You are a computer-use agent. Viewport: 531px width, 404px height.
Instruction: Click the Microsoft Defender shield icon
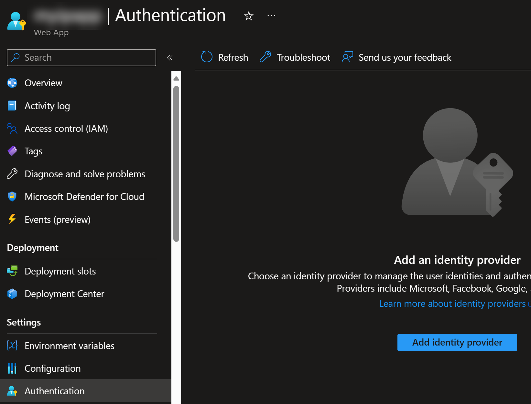click(12, 197)
